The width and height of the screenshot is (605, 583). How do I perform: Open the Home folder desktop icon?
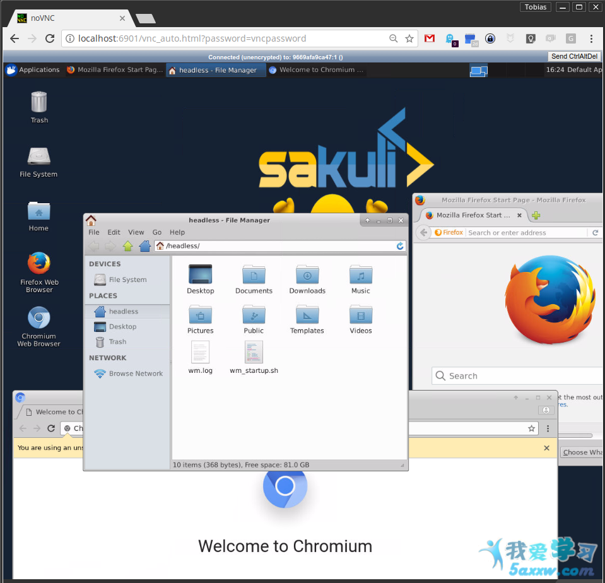pos(38,216)
